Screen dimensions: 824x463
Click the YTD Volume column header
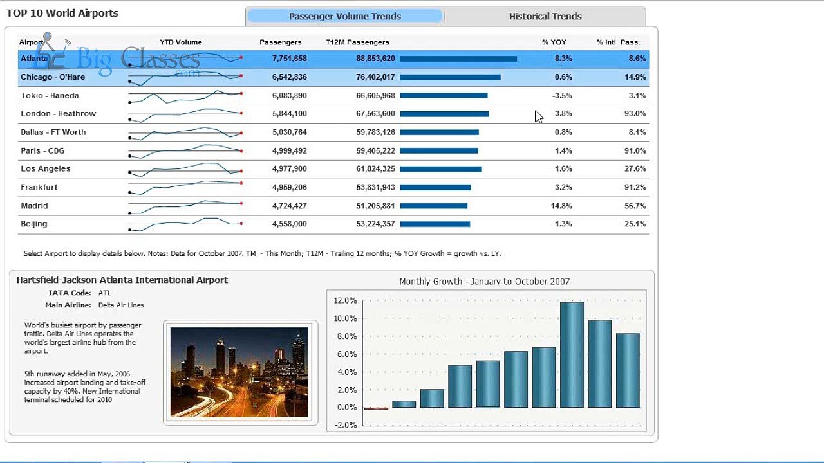181,42
